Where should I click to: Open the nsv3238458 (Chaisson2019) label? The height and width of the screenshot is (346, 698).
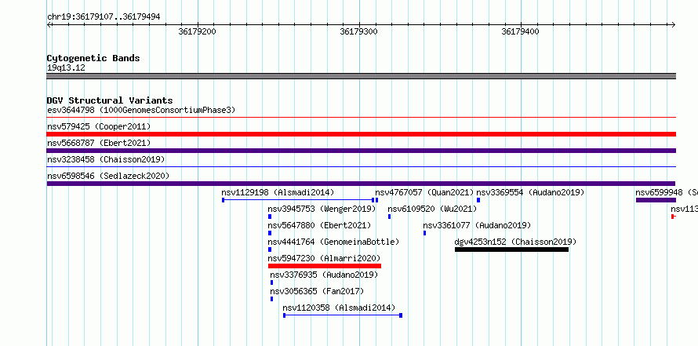[x=106, y=159]
